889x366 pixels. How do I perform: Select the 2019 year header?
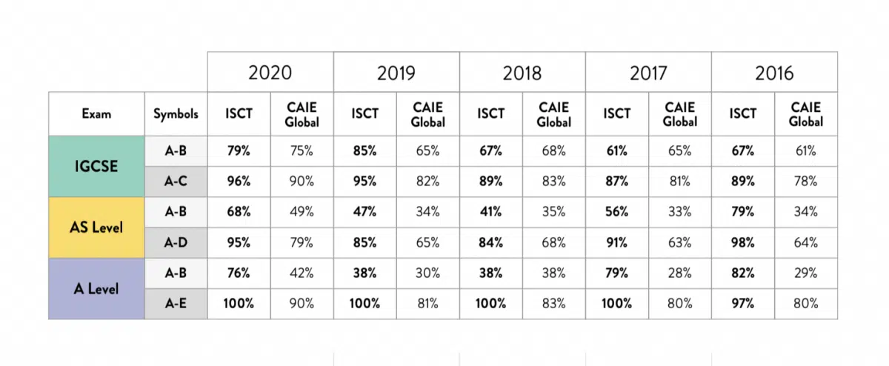tap(396, 72)
